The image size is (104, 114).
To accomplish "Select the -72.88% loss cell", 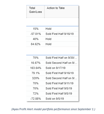I will tap(36, 99).
